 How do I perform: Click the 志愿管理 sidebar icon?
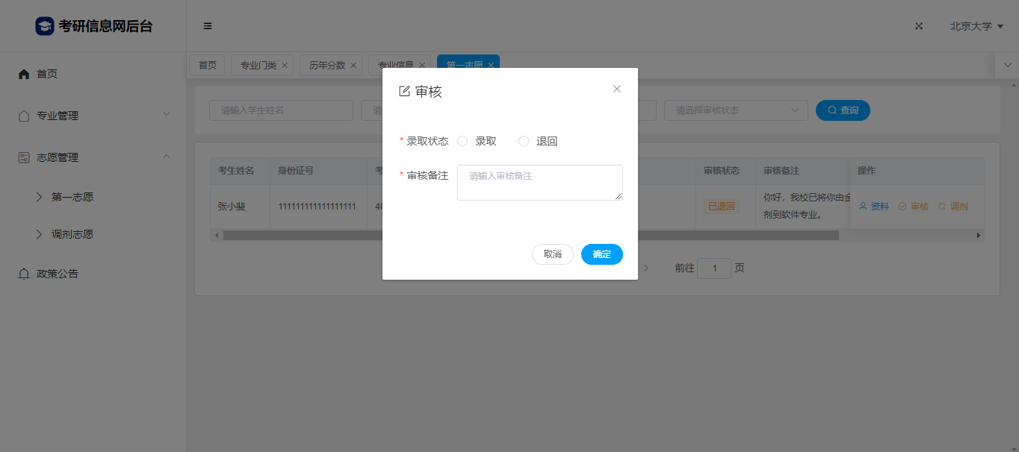click(x=24, y=157)
